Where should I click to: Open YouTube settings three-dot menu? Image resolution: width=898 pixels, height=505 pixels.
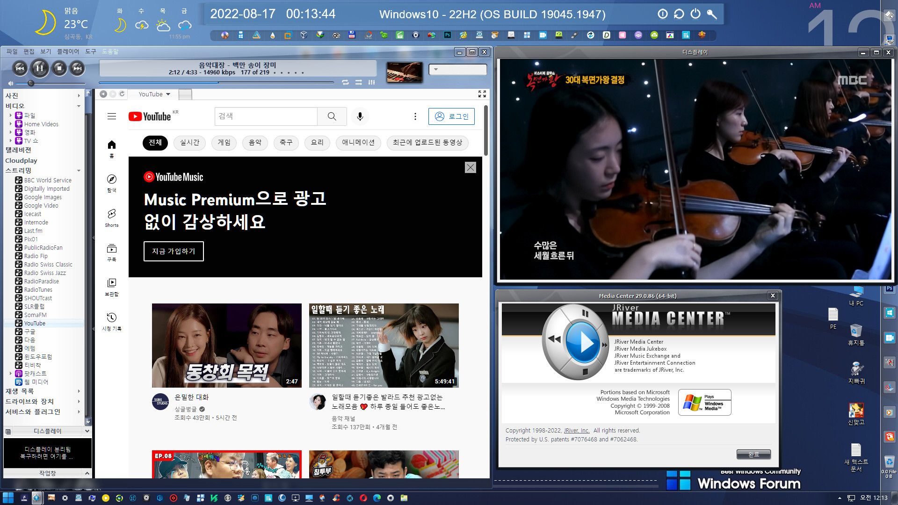tap(415, 116)
